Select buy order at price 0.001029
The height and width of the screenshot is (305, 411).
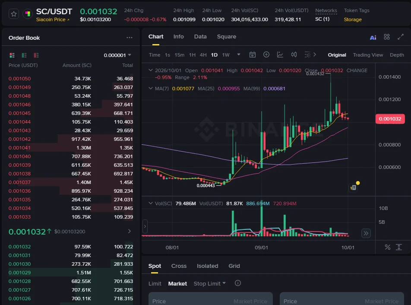pos(70,273)
